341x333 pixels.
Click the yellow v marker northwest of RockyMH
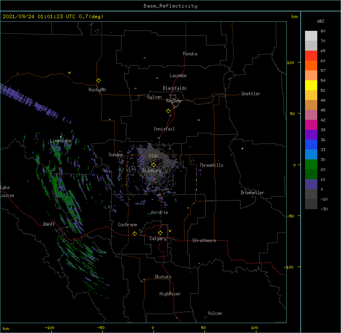pyautogui.click(x=69, y=73)
